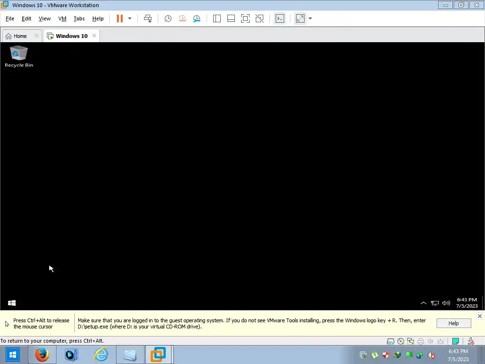Close the Windows 10 tab
This screenshot has height=364, width=485.
(x=94, y=36)
